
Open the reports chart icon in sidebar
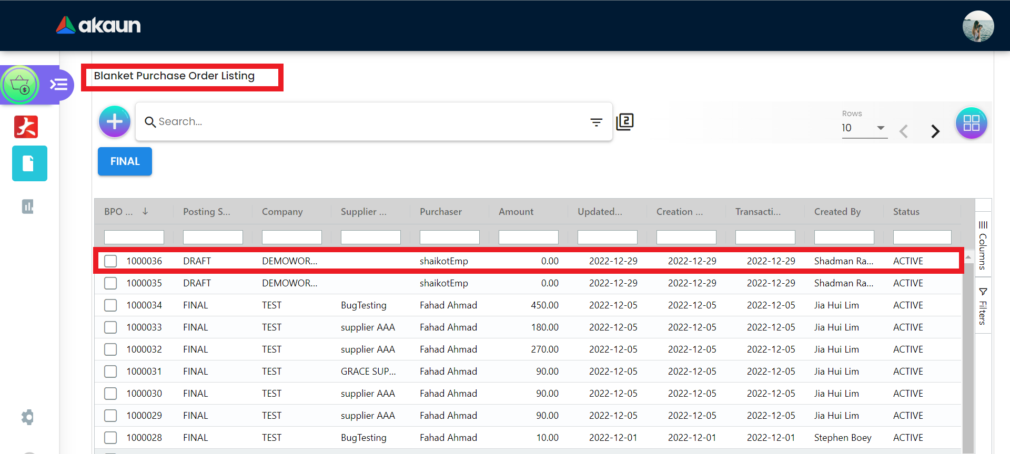(x=28, y=207)
